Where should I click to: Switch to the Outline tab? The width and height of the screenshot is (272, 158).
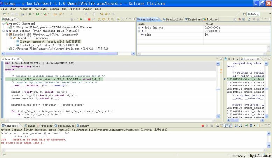(x=231, y=59)
